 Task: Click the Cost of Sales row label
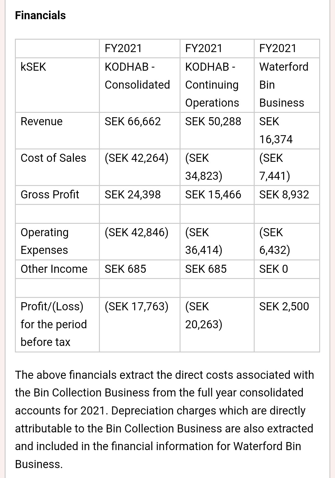pos(53,158)
